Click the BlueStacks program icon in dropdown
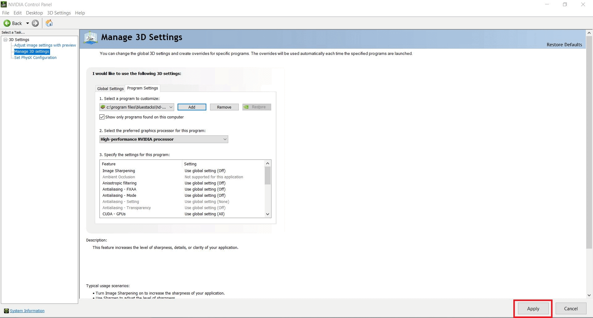This screenshot has height=318, width=593. tap(103, 107)
